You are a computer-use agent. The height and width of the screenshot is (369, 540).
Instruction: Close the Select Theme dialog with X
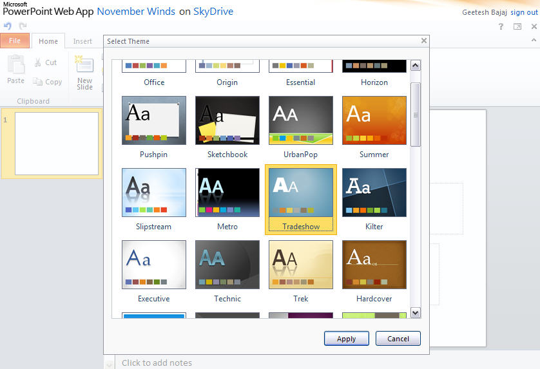coord(424,41)
